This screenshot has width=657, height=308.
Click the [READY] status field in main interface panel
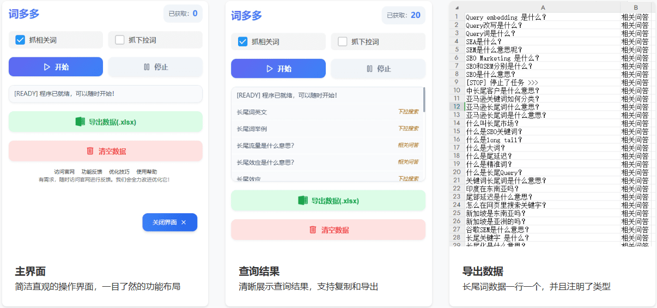click(x=106, y=94)
